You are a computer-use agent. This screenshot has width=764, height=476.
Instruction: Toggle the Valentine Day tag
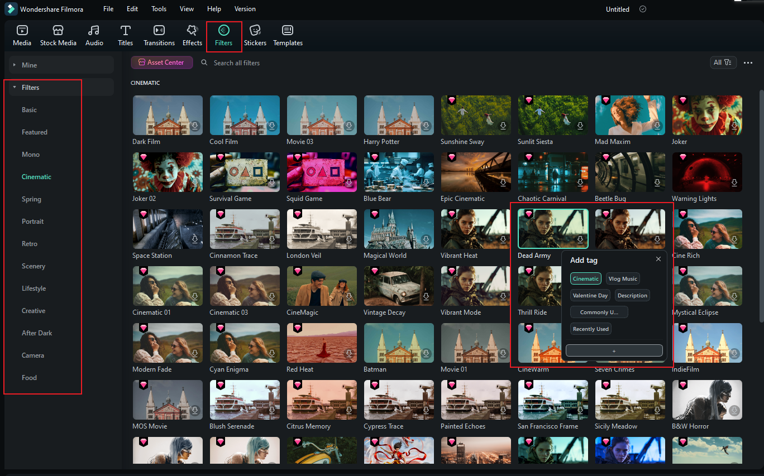(590, 295)
